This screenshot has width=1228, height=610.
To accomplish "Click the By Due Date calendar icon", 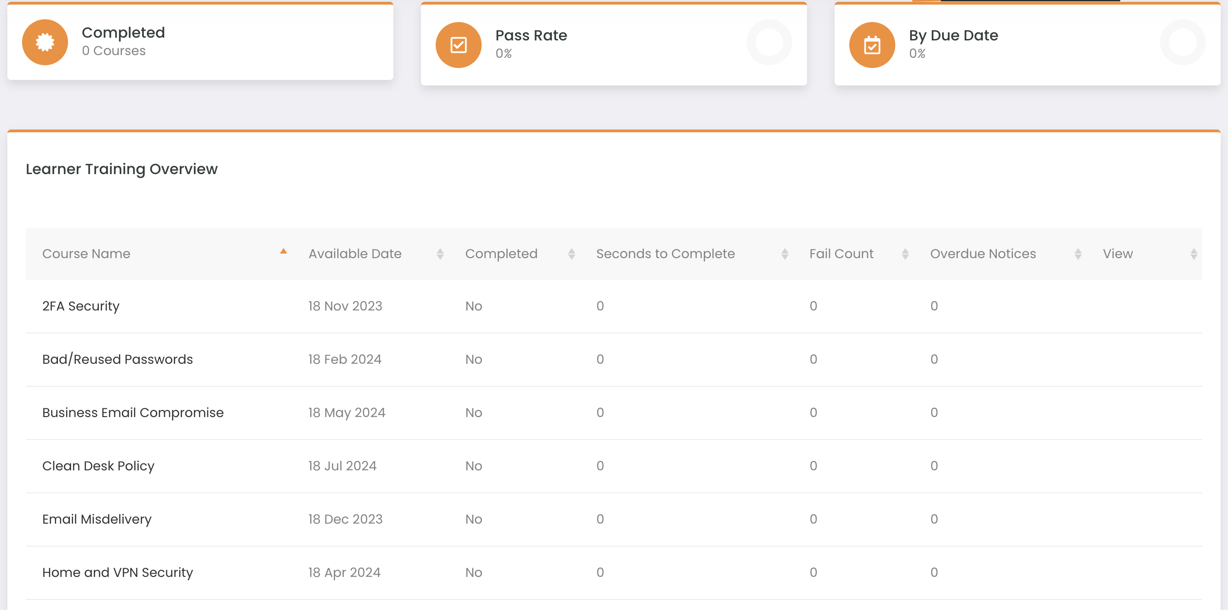I will click(x=872, y=45).
